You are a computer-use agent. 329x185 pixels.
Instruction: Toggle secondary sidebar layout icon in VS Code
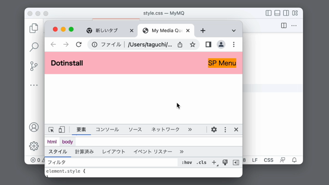pos(286,13)
